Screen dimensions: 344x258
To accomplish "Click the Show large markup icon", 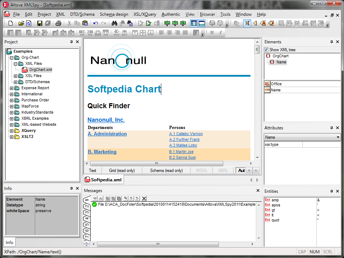I will point(263,23).
